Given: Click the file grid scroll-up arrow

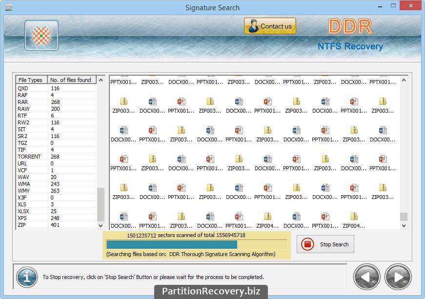Looking at the screenshot, I should tap(404, 80).
